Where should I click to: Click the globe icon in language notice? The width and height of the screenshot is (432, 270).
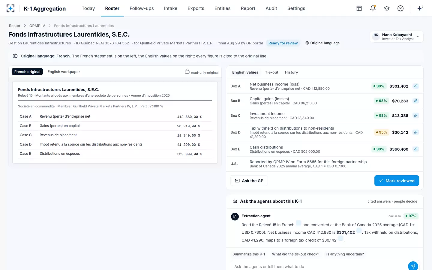tap(15, 56)
